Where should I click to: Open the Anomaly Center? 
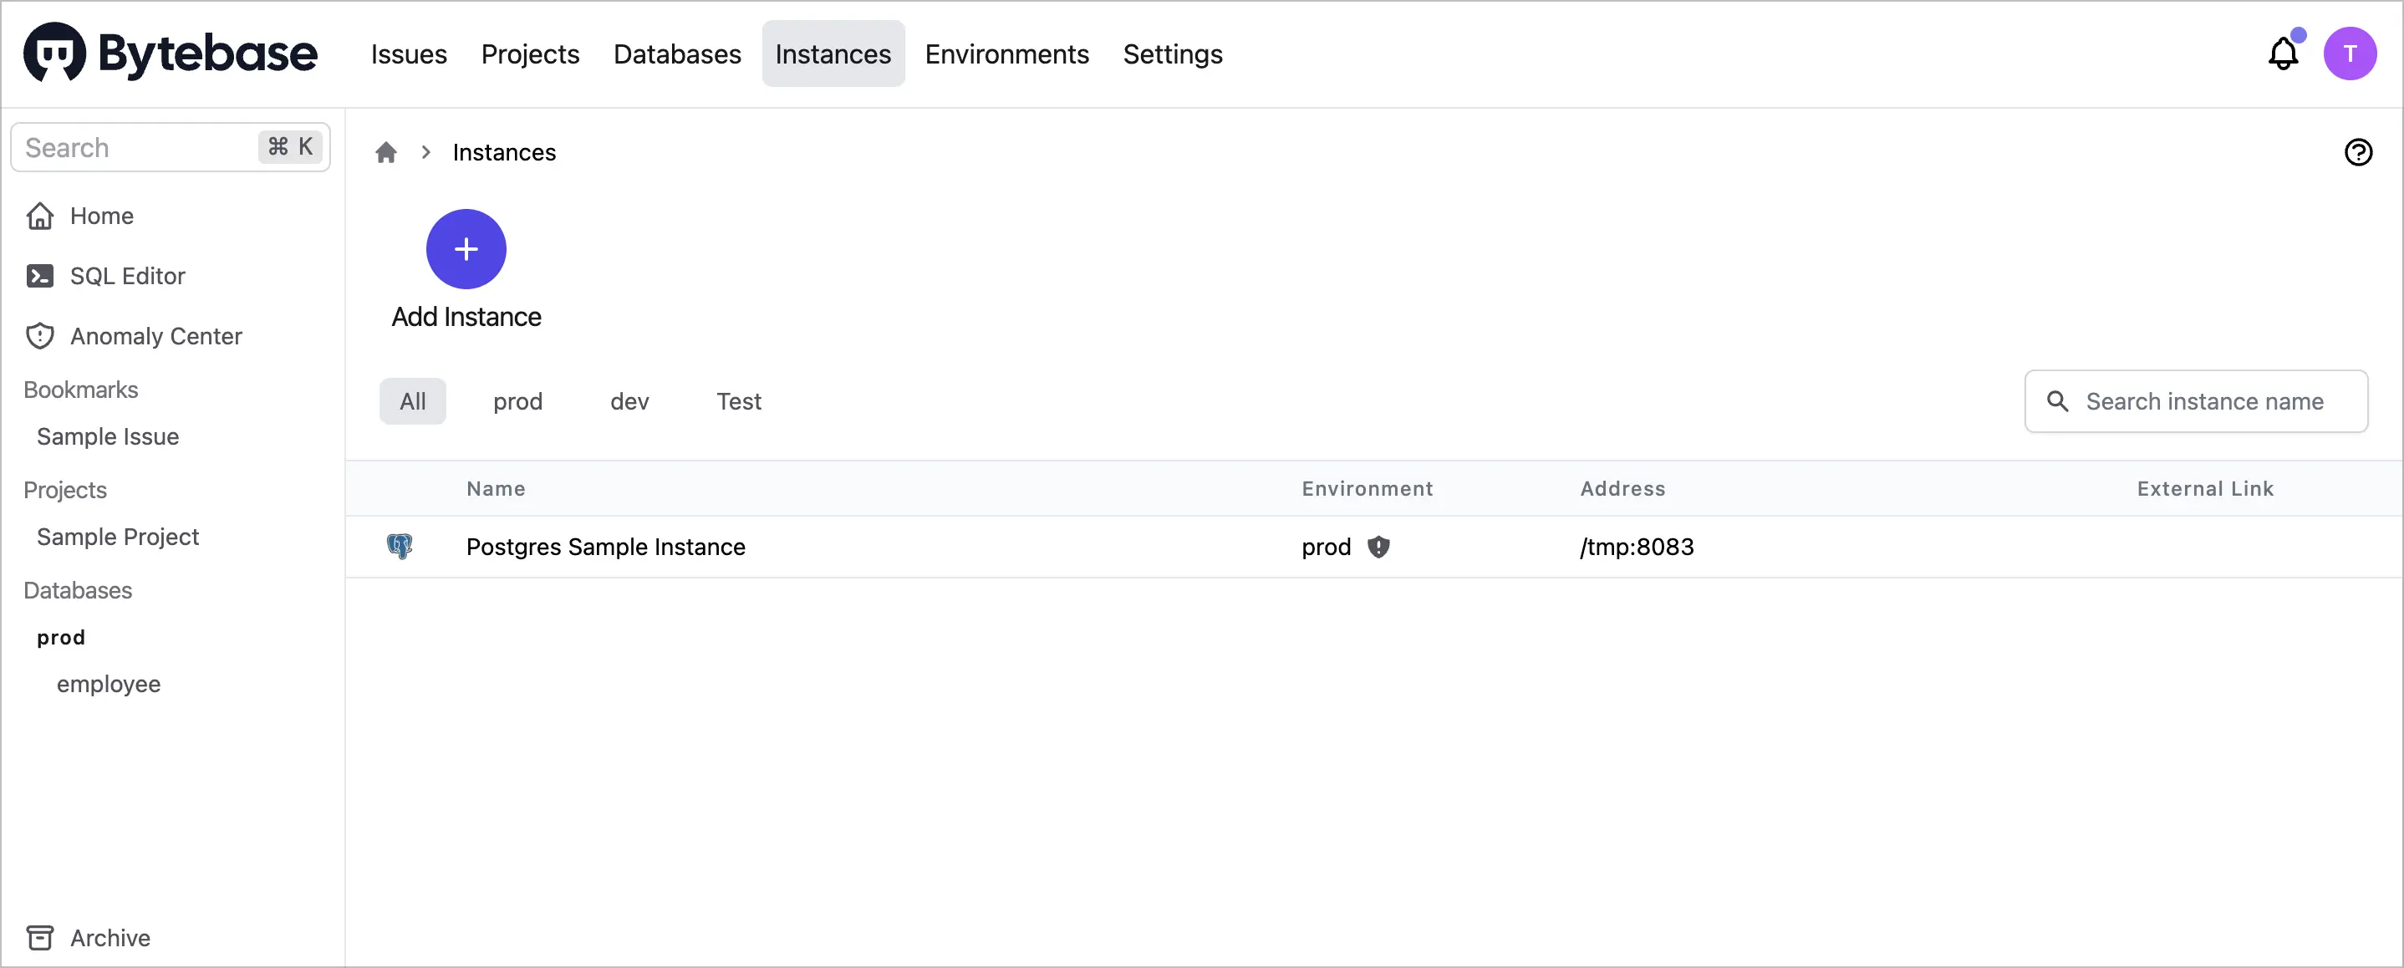tap(157, 336)
